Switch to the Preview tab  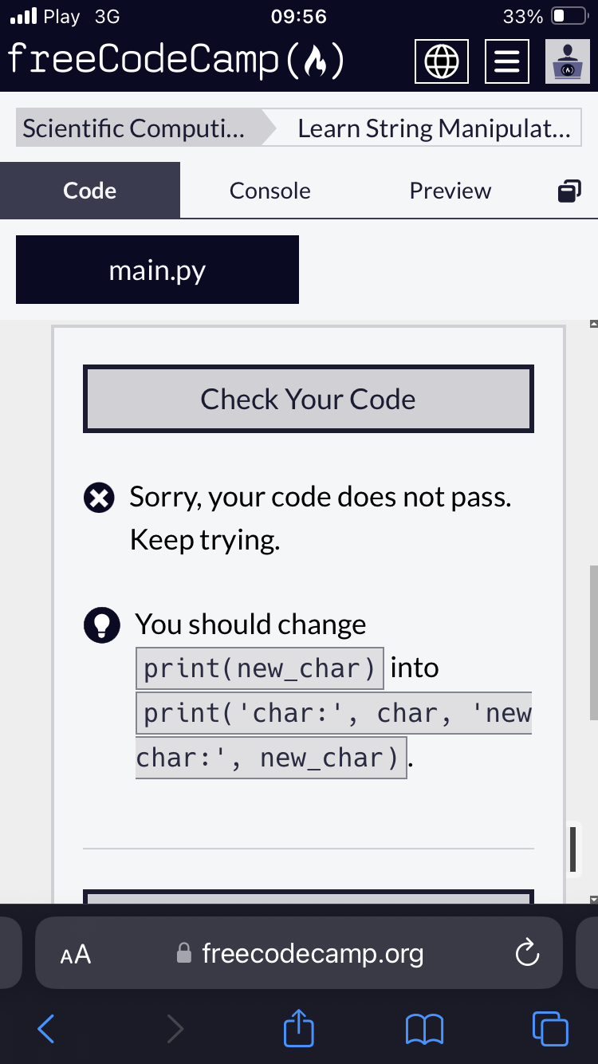coord(450,191)
